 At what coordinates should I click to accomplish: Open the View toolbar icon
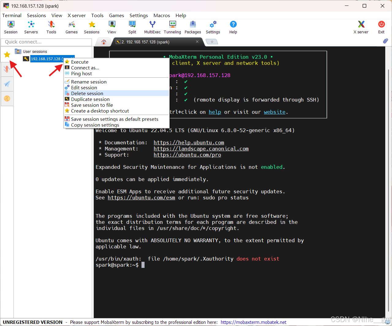[x=112, y=27]
